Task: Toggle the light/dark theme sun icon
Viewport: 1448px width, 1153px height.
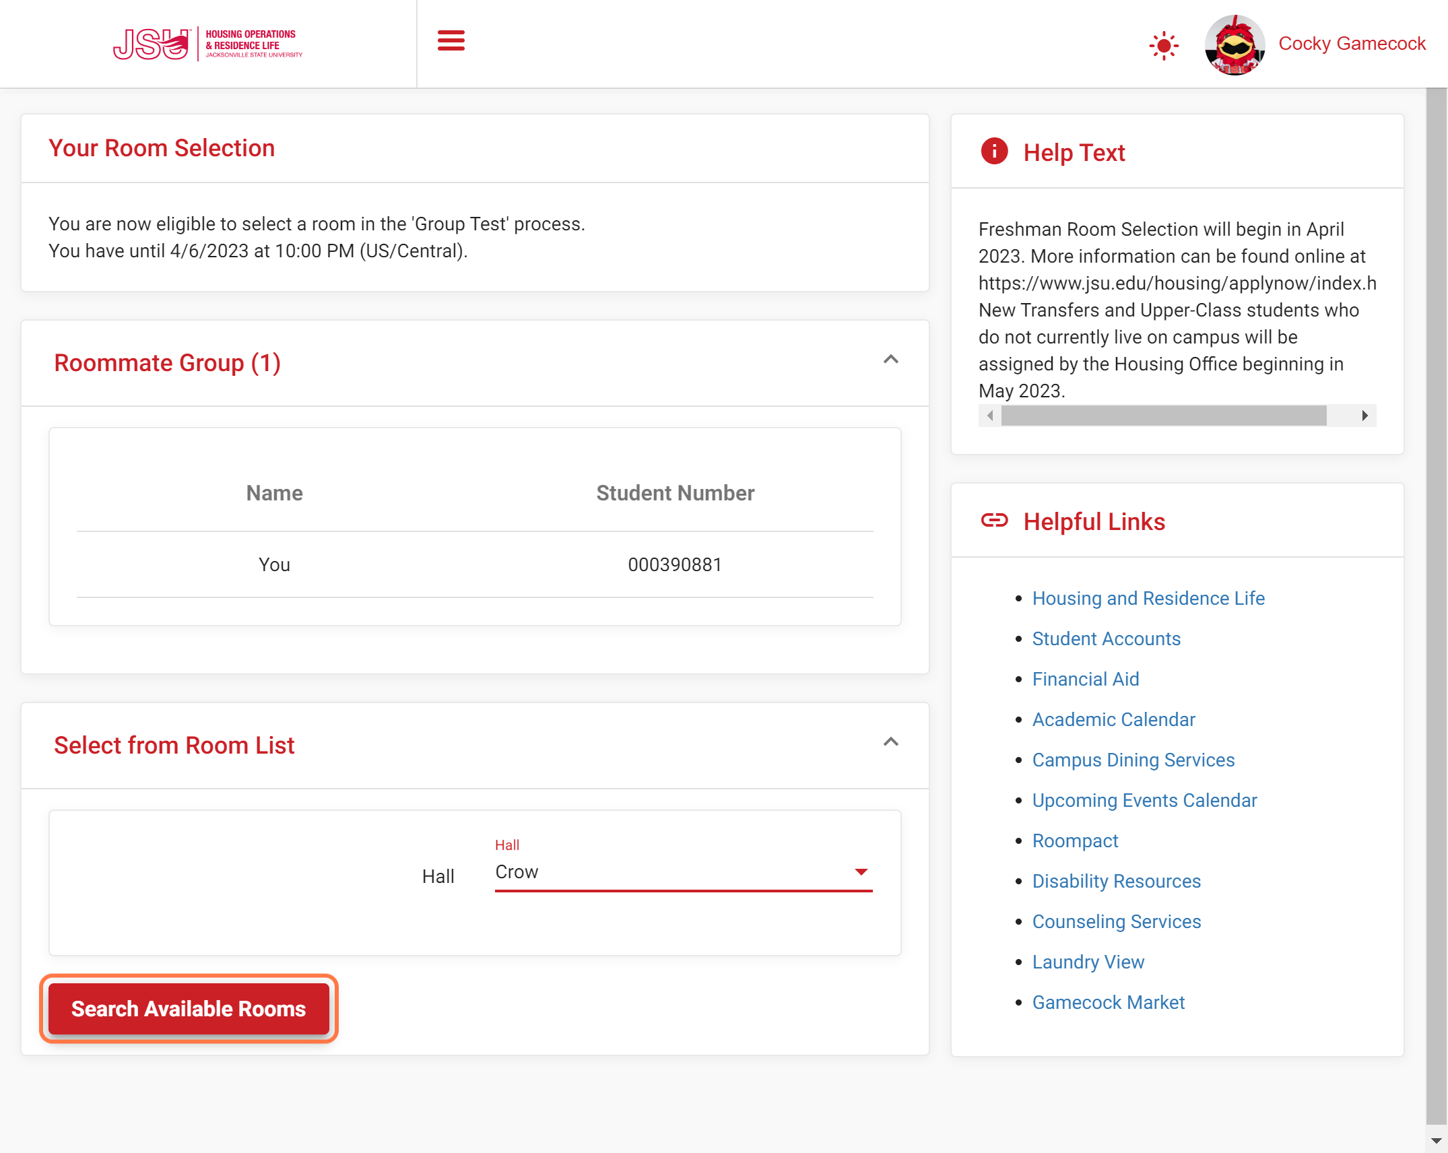Action: [1163, 46]
